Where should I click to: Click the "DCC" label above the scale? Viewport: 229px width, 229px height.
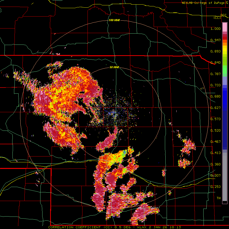pos(223,15)
